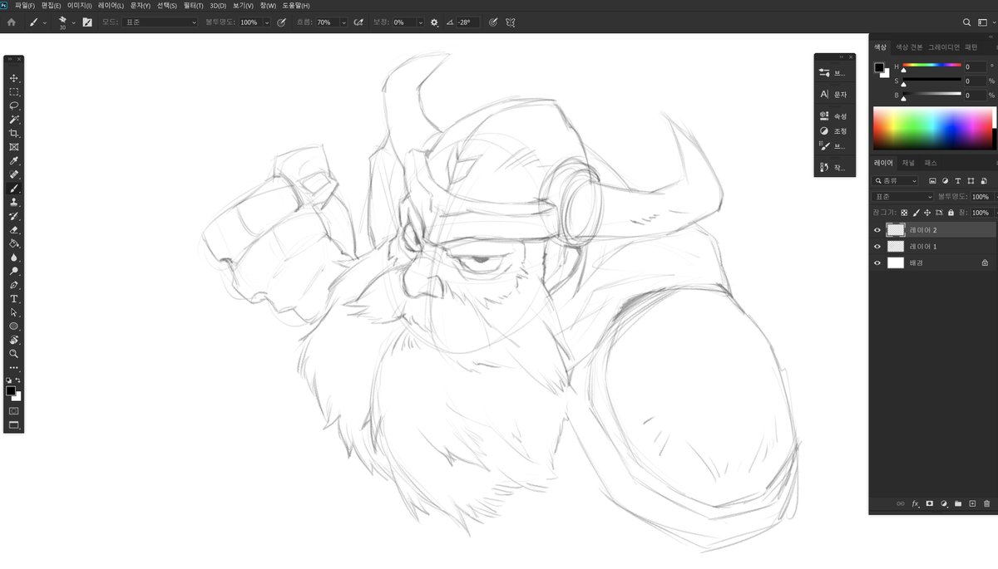Image resolution: width=998 pixels, height=569 pixels.
Task: Select the Paint Bucket tool
Action: pos(14,244)
